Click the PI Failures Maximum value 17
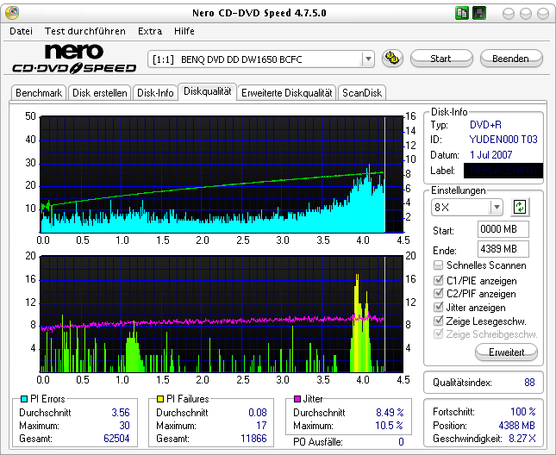This screenshot has height=455, width=556. point(261,425)
